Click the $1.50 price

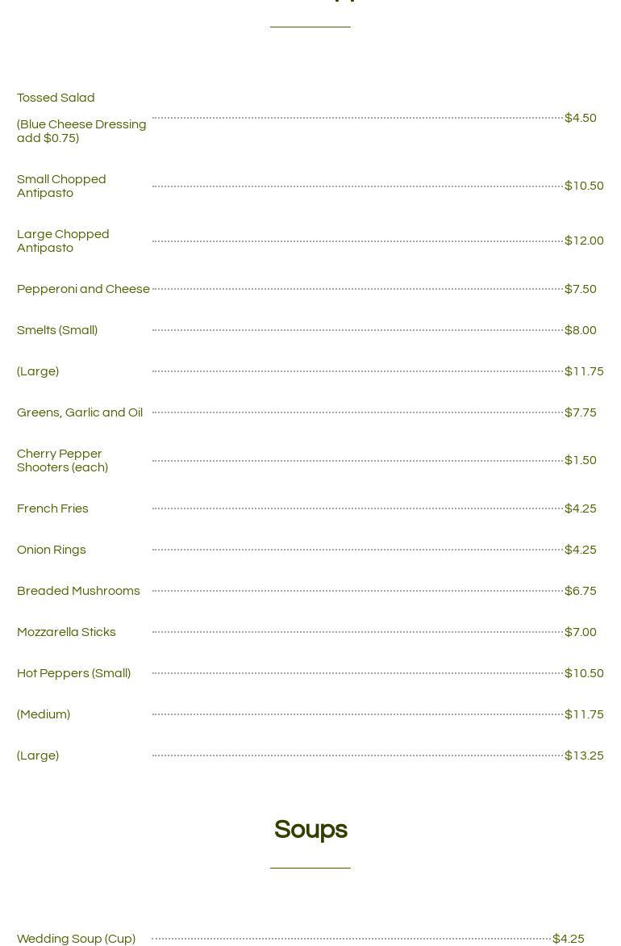click(581, 460)
